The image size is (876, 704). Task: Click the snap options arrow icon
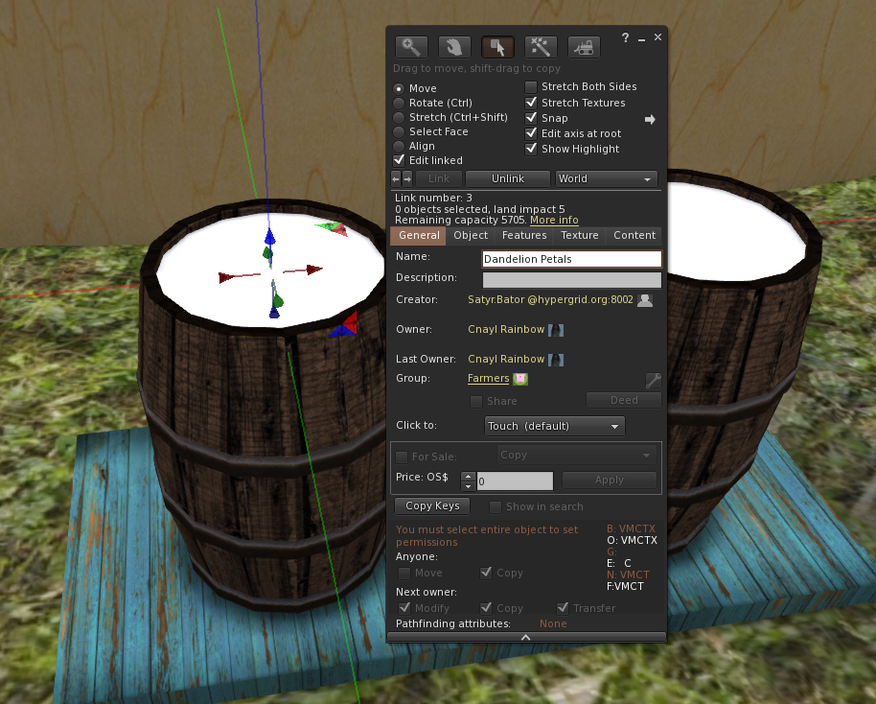650,119
